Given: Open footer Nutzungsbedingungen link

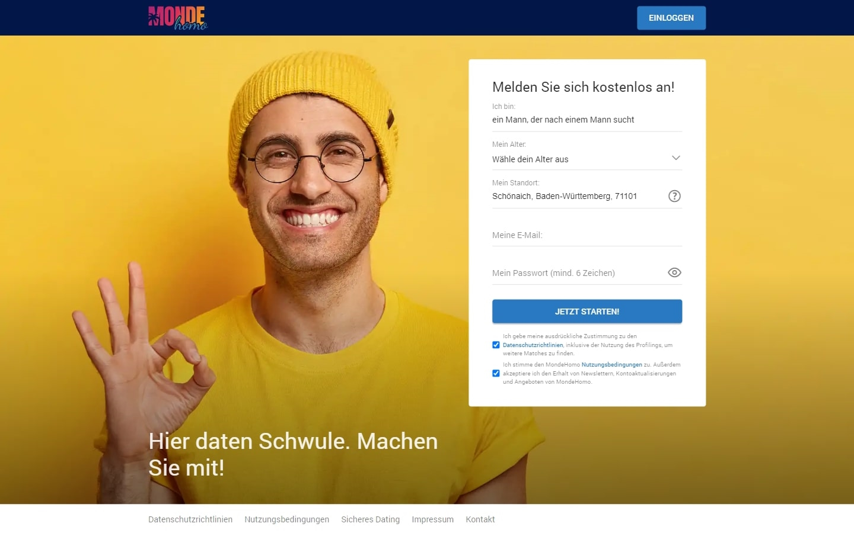Looking at the screenshot, I should pos(286,519).
